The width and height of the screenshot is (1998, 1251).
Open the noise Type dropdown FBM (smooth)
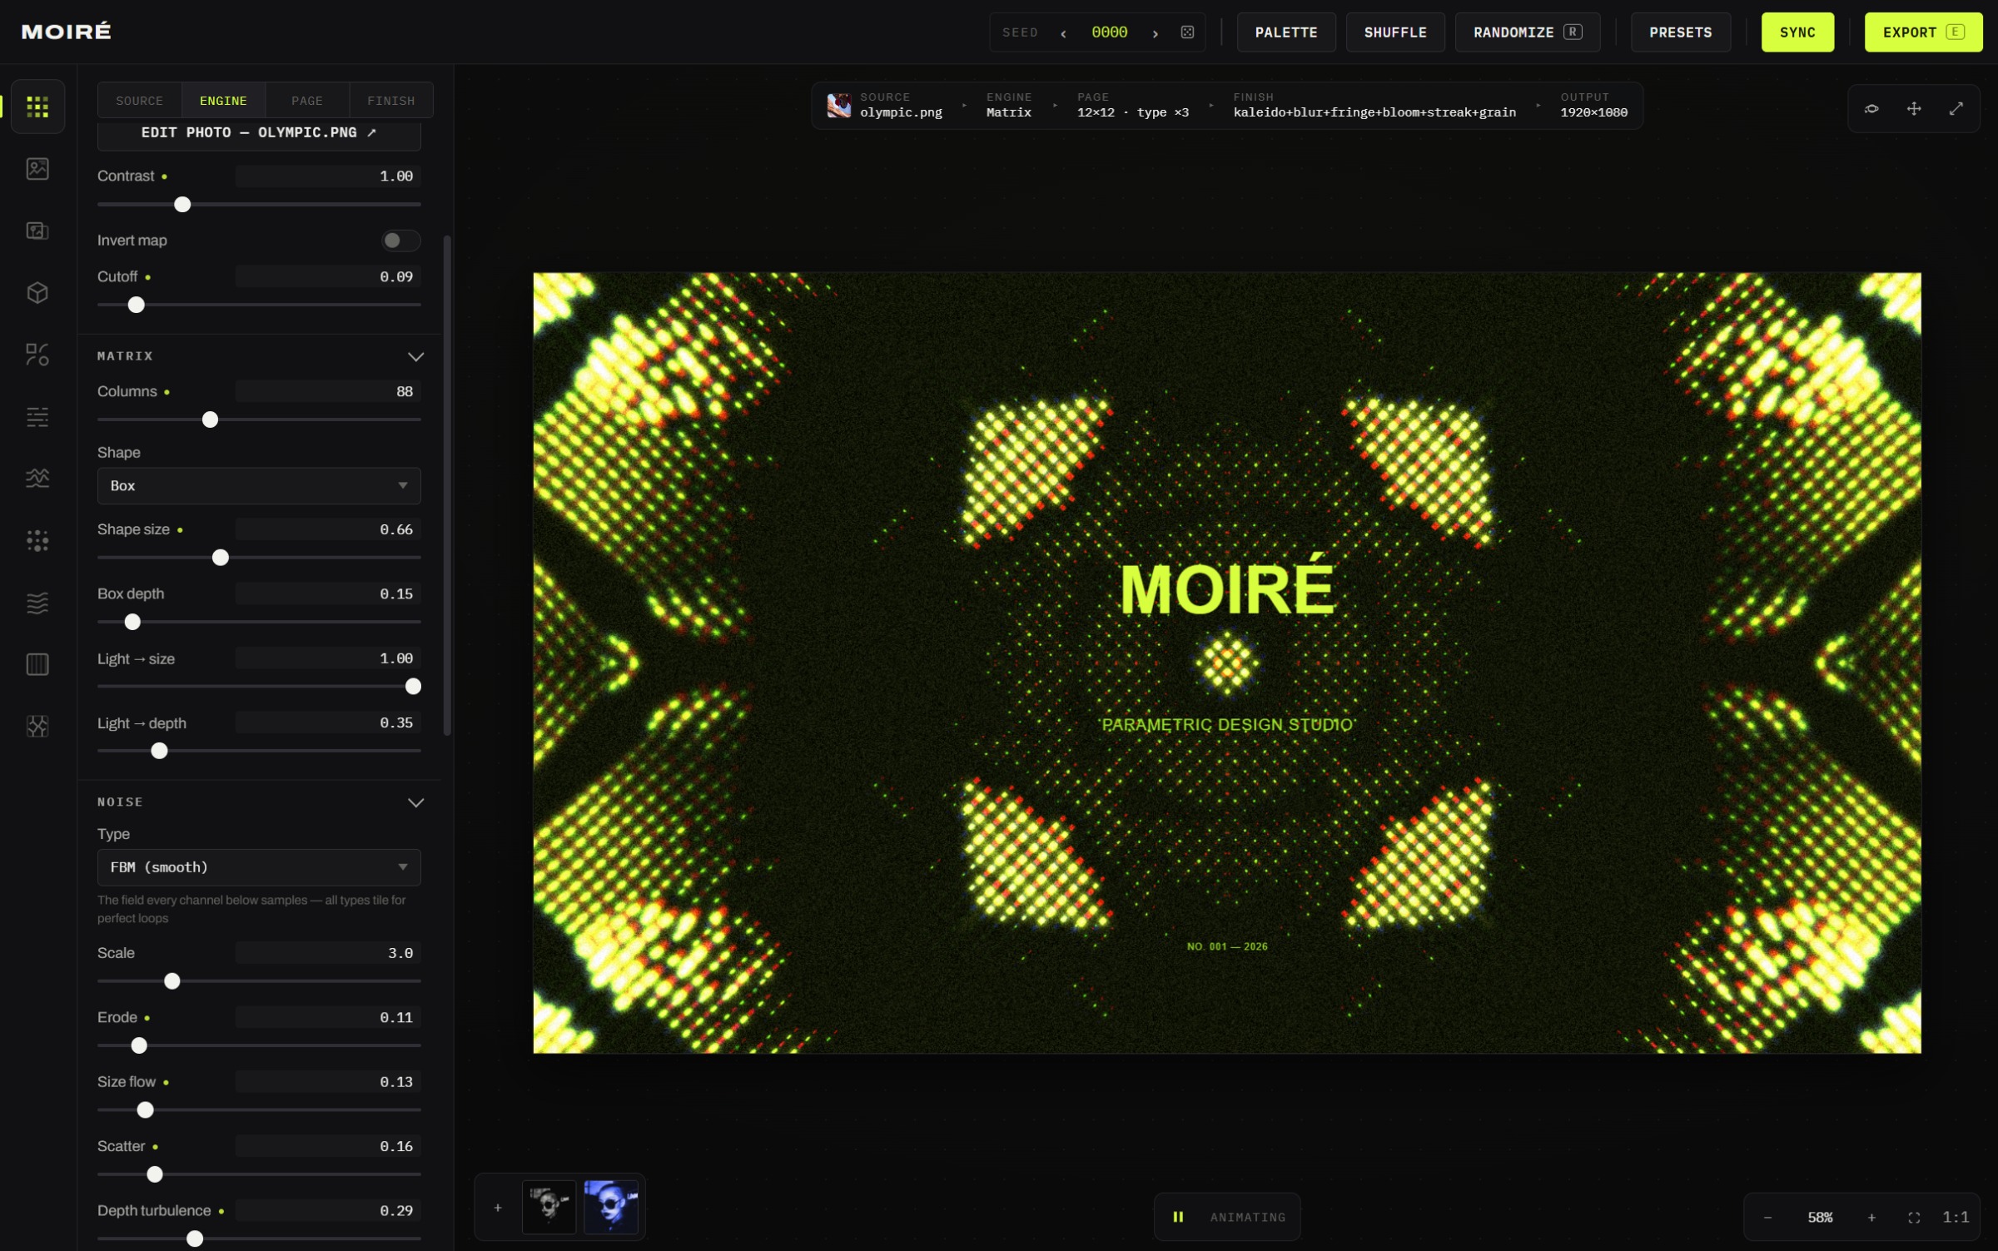259,867
